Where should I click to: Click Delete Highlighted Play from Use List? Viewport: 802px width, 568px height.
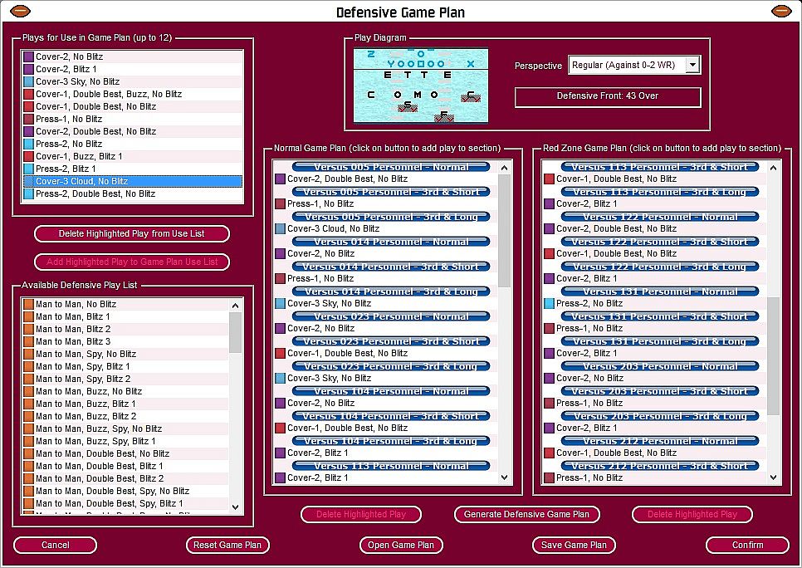[x=132, y=234]
